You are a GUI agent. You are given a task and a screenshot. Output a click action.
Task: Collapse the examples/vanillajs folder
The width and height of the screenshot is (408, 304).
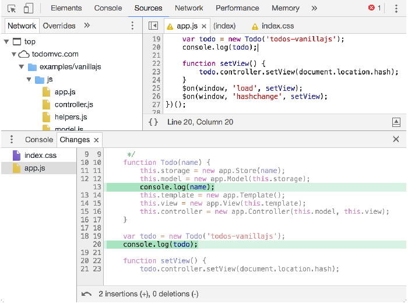(21, 67)
